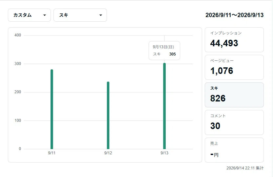Click the 100 y-axis label
Viewport: 273px width, 177px height.
[18, 121]
